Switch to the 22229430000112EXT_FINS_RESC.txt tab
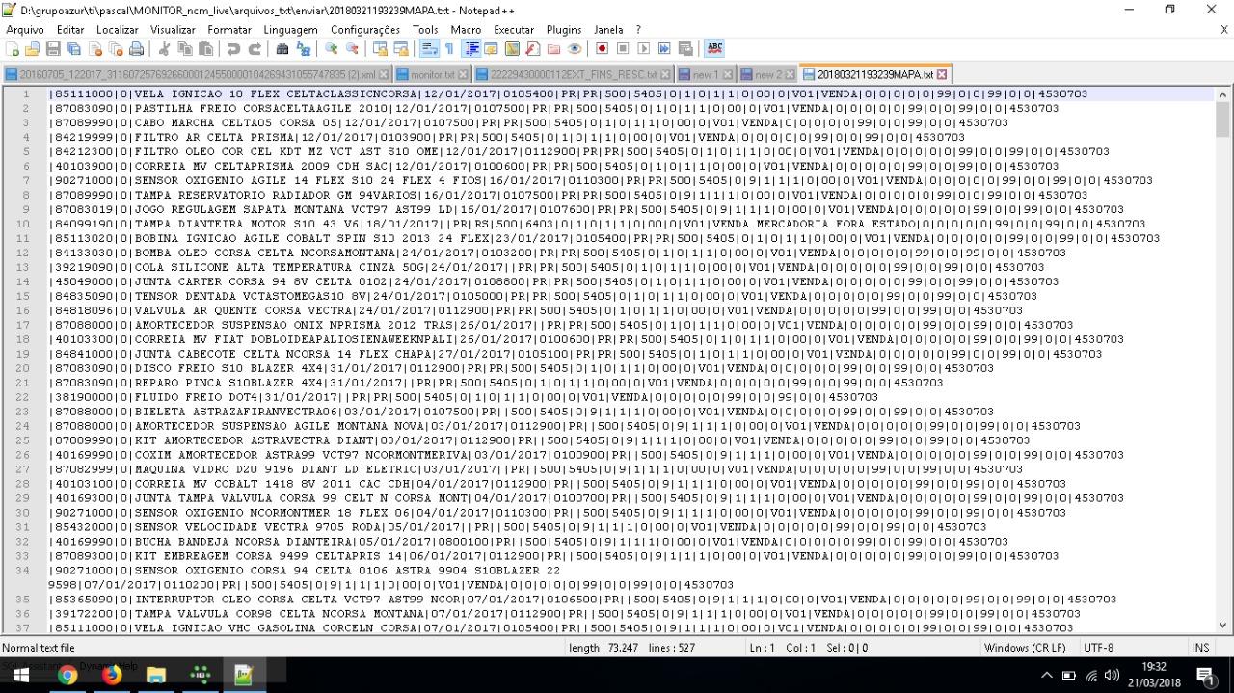The width and height of the screenshot is (1234, 693). [x=573, y=74]
